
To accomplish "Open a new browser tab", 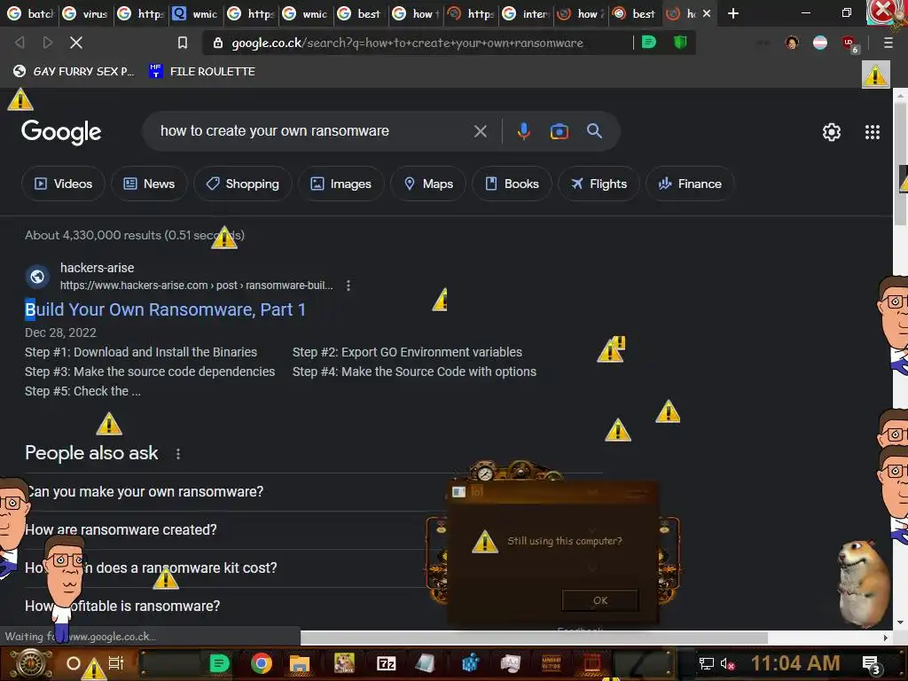I will click(x=733, y=13).
